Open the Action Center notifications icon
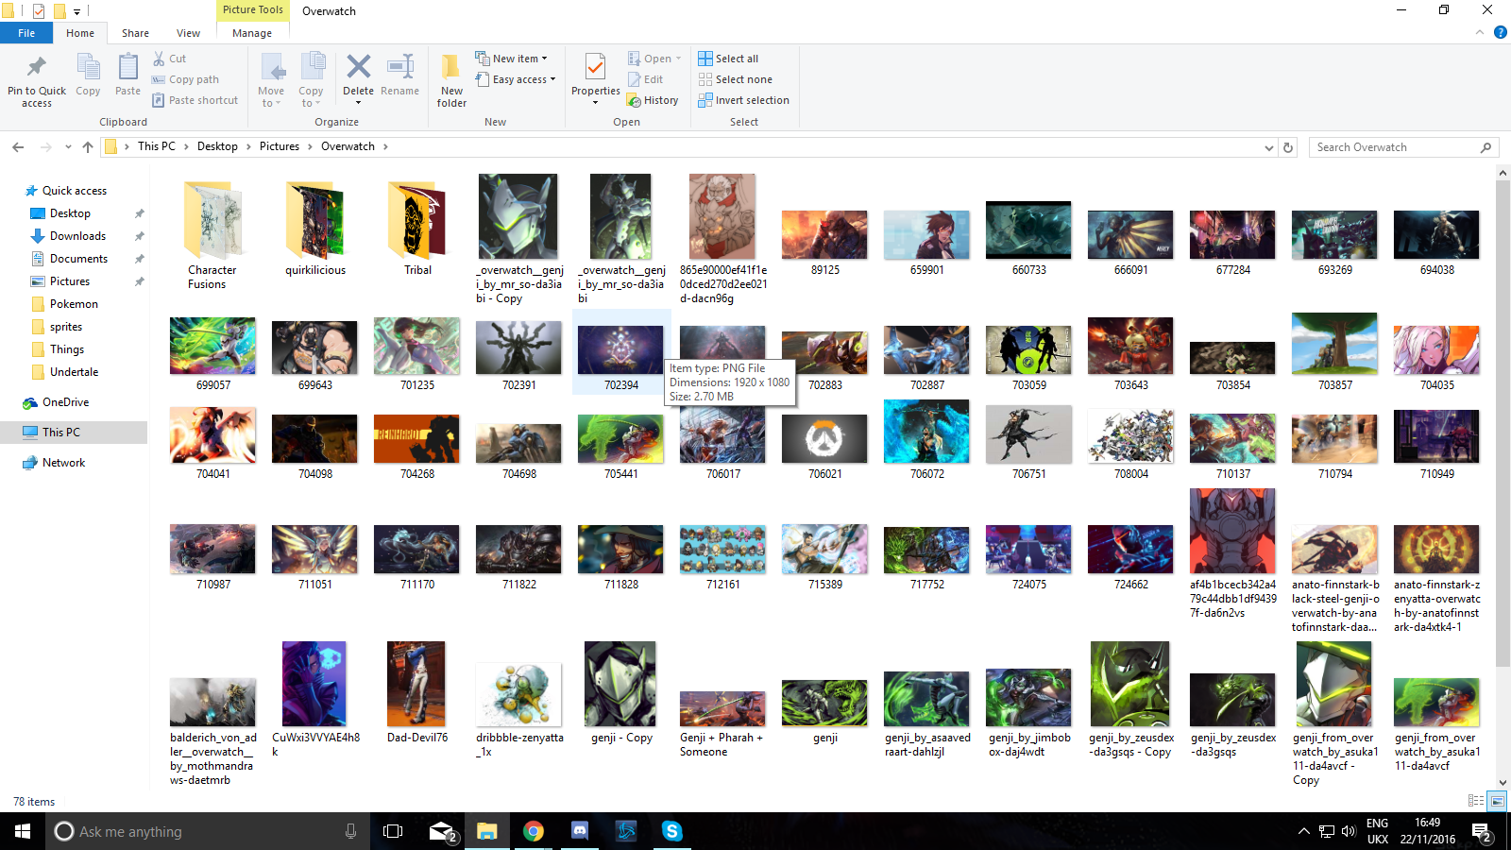 1481,832
